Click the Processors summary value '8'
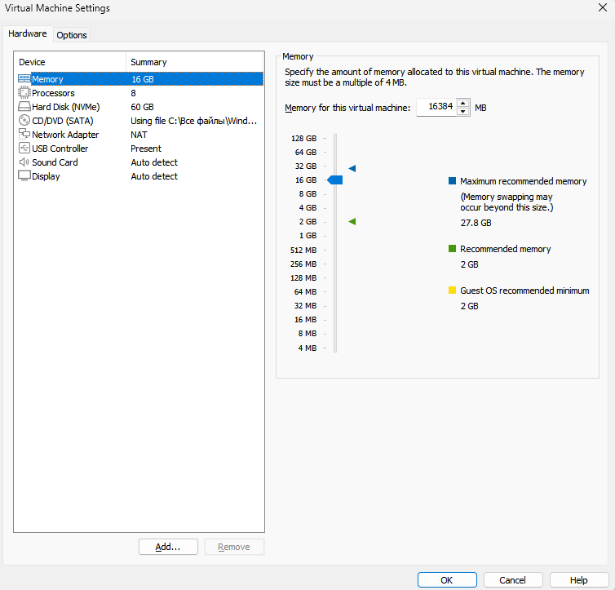 pyautogui.click(x=133, y=93)
